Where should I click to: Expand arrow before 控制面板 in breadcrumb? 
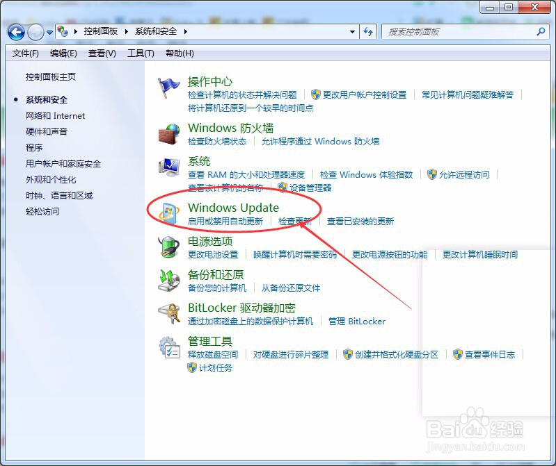pos(76,31)
